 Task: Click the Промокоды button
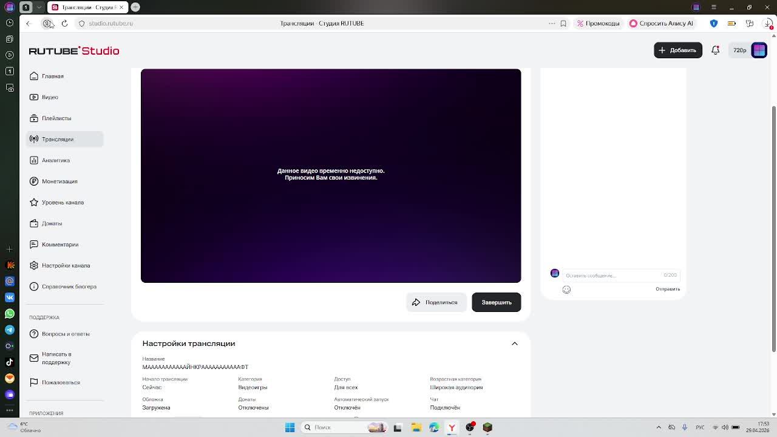599,23
